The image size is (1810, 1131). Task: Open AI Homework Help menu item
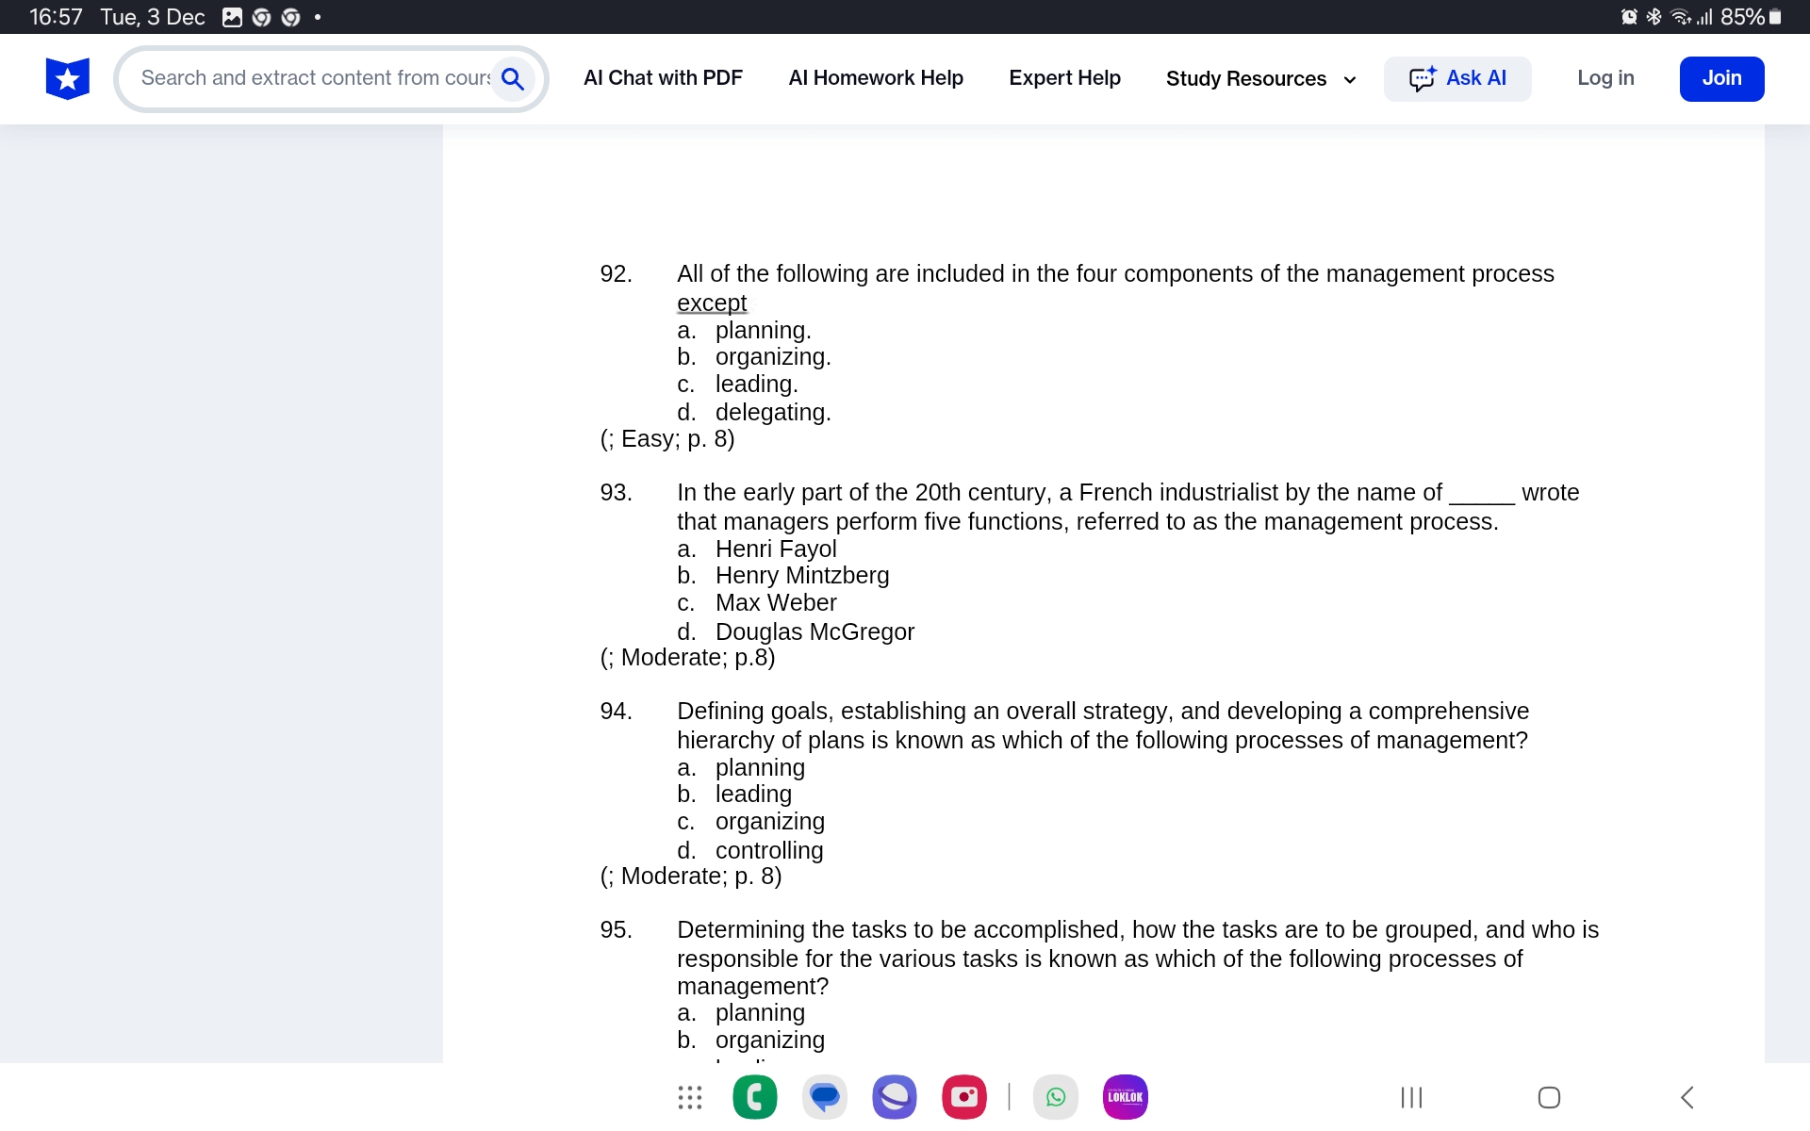[875, 78]
